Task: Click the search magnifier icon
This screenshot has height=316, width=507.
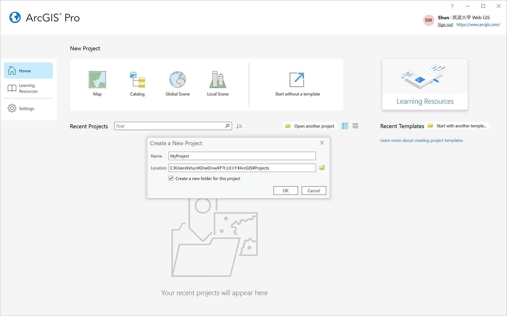Action: [227, 126]
